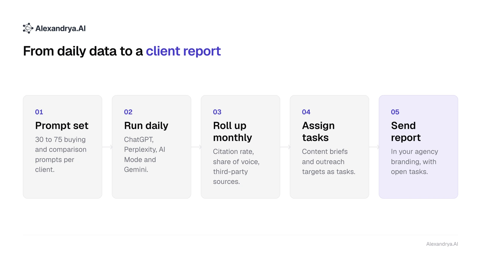Select the 'Prompt set' heading

62,125
